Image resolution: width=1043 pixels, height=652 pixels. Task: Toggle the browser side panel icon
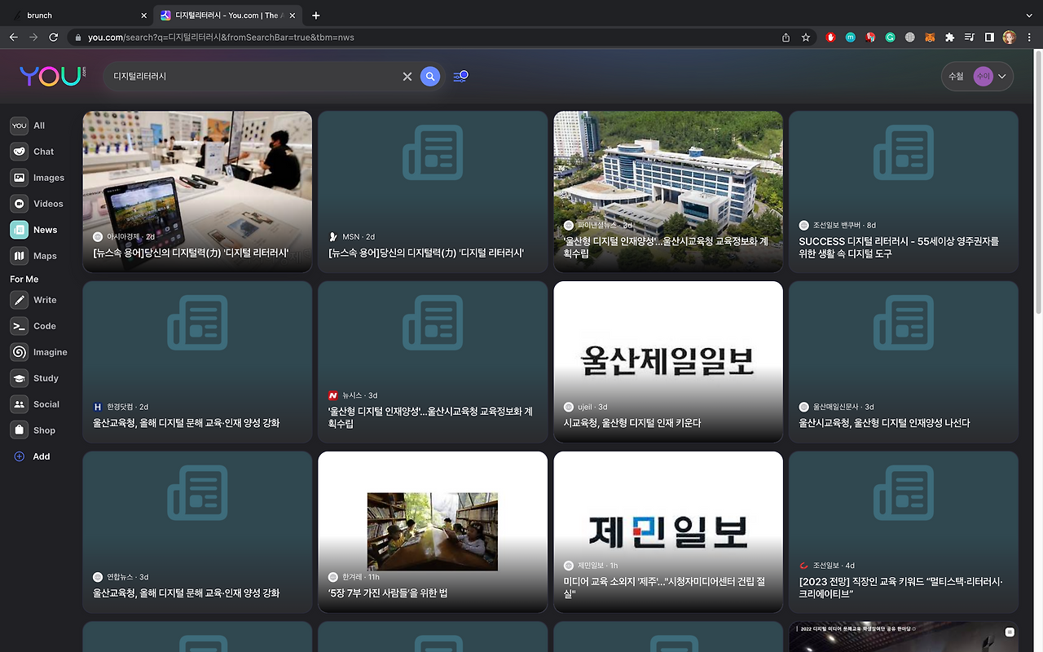pyautogui.click(x=989, y=37)
